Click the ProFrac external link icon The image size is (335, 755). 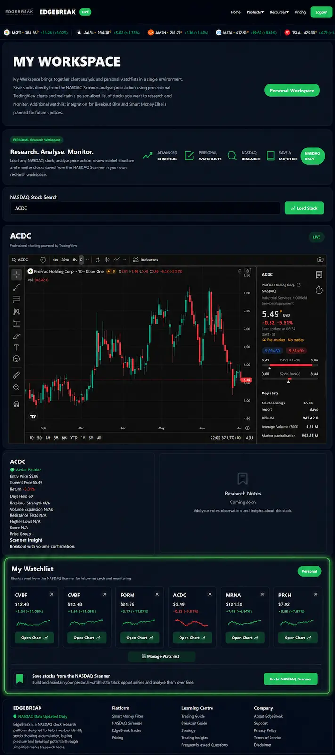pyautogui.click(x=299, y=285)
